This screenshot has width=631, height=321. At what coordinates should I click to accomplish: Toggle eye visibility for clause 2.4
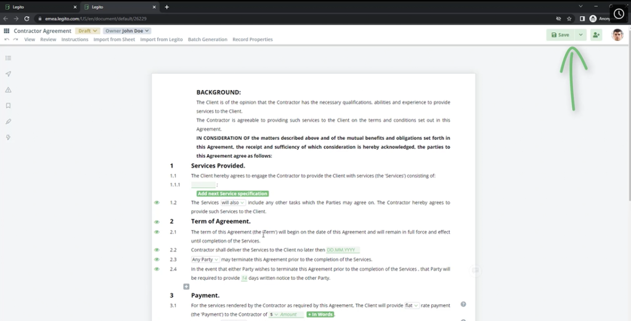pyautogui.click(x=157, y=269)
